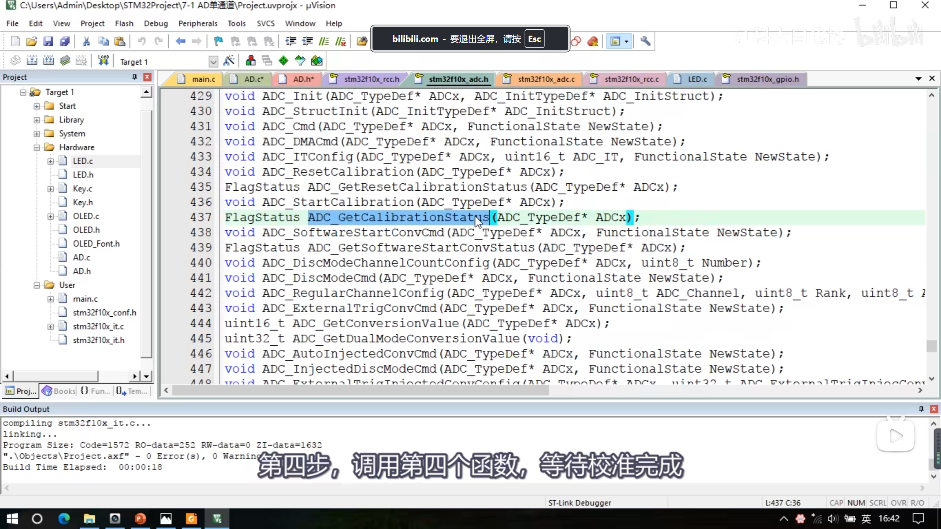Expand the System folder
This screenshot has height=529, width=941.
pyautogui.click(x=37, y=134)
